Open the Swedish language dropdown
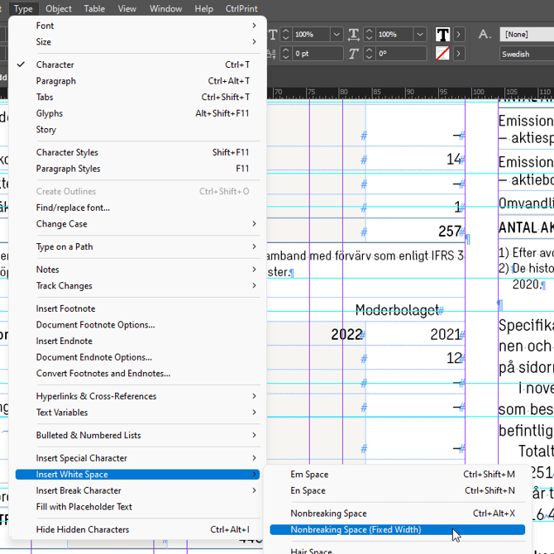The width and height of the screenshot is (554, 554). point(526,54)
